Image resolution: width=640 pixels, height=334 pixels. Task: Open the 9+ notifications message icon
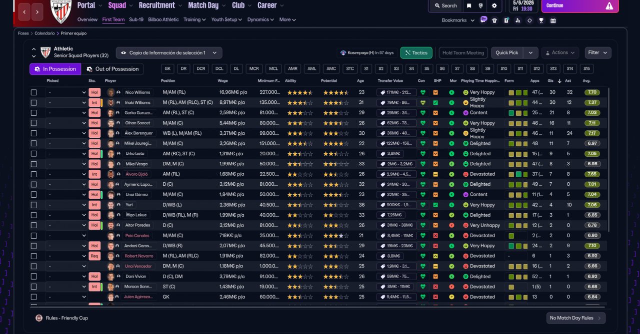click(483, 19)
